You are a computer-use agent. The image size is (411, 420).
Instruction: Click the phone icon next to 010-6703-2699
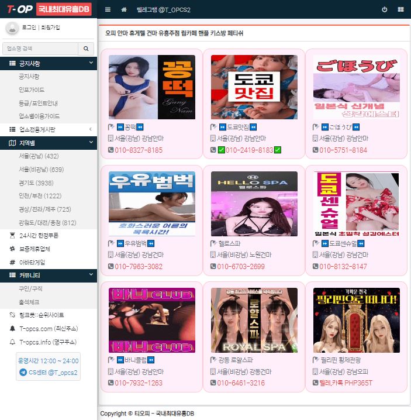click(213, 266)
